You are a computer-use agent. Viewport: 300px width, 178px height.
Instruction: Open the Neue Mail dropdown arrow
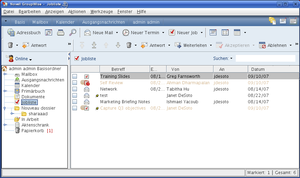click(x=117, y=33)
